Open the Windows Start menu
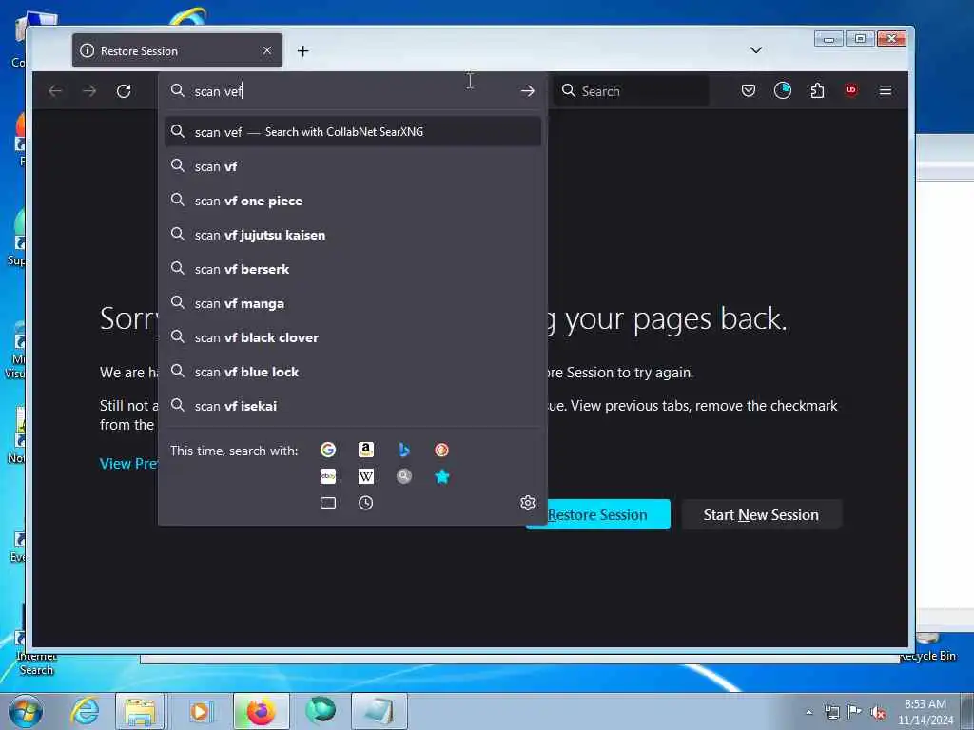Viewport: 974px width, 730px height. (26, 711)
